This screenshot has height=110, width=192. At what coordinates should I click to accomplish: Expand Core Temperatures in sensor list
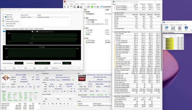pyautogui.click(x=115, y=42)
